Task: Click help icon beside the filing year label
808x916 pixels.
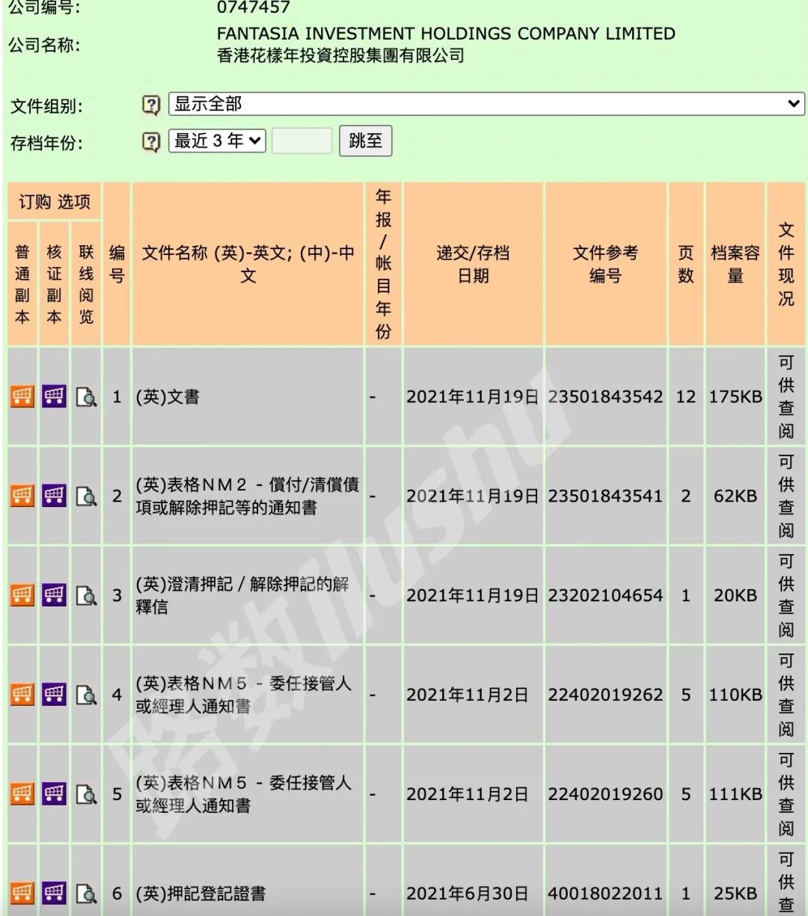Action: pos(151,141)
